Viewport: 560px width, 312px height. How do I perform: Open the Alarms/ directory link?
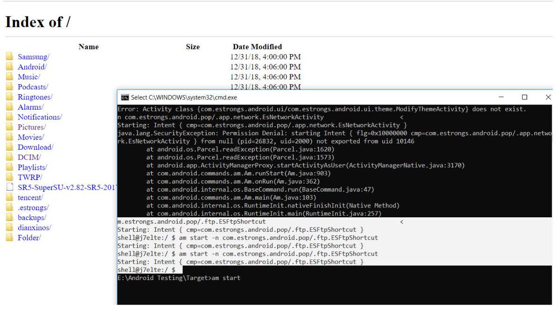coord(30,107)
